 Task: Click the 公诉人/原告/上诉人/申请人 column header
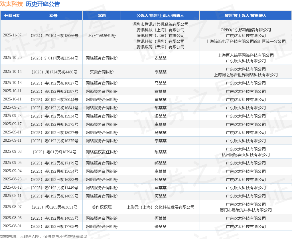pyautogui.click(x=160, y=16)
